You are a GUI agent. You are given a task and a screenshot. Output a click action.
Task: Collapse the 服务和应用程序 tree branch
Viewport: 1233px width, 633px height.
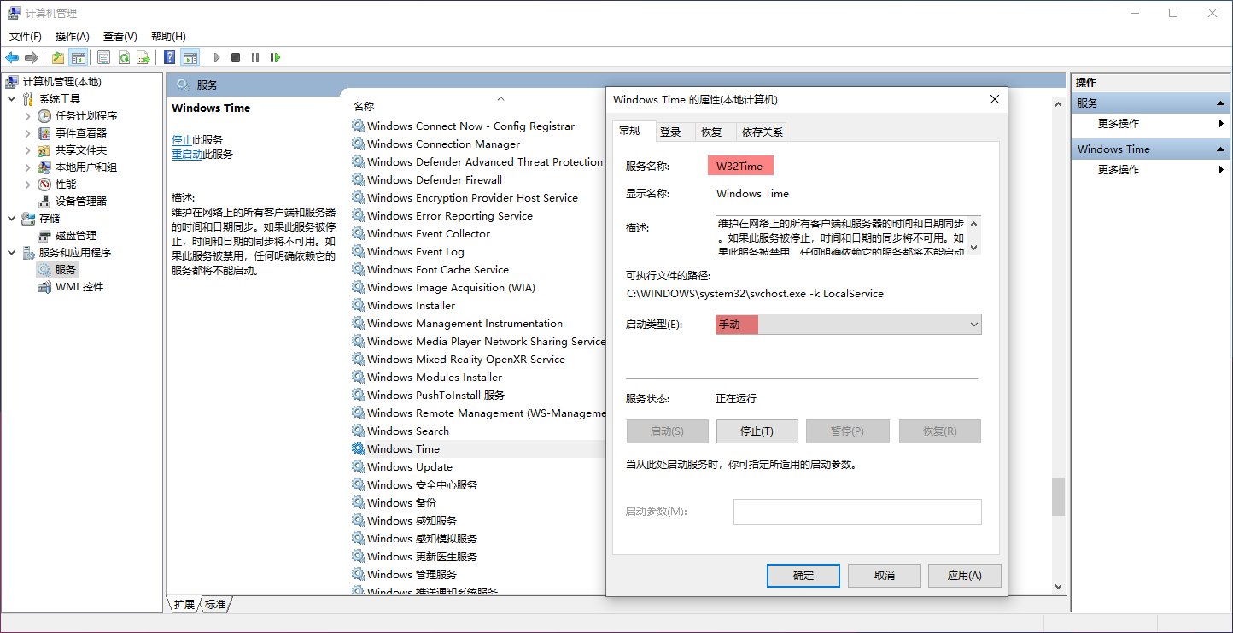[11, 252]
